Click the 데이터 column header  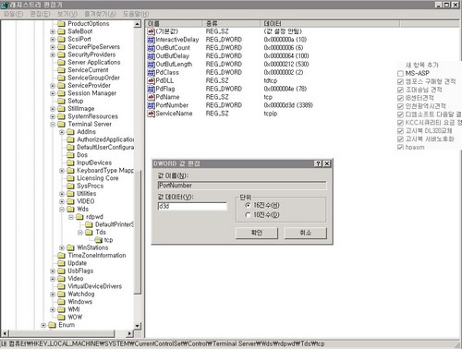pyautogui.click(x=331, y=24)
